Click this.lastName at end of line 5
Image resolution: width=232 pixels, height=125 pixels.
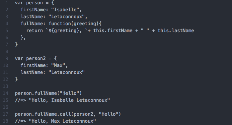[x=176, y=31]
